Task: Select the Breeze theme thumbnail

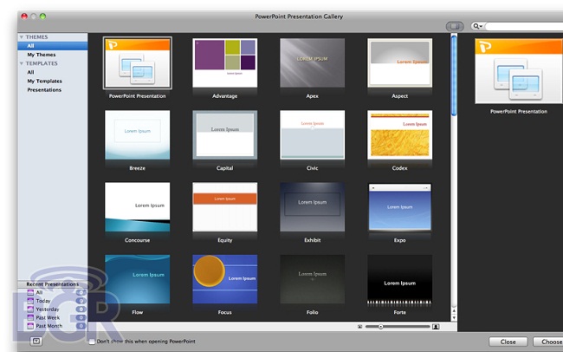Action: [x=137, y=135]
